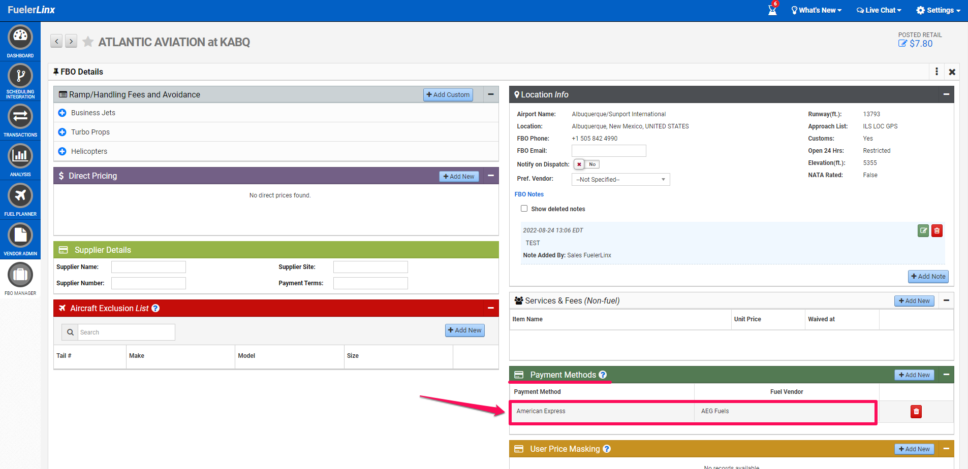The width and height of the screenshot is (968, 469).
Task: Go to the next FBO with forward arrow
Action: click(x=71, y=41)
